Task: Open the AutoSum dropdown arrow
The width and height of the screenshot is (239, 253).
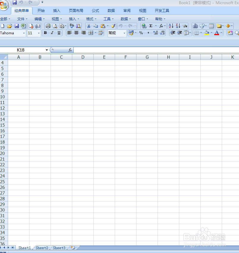Action: pyautogui.click(x=156, y=26)
